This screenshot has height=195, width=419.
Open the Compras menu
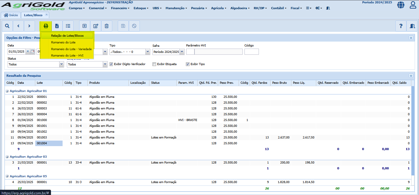pyautogui.click(x=77, y=8)
